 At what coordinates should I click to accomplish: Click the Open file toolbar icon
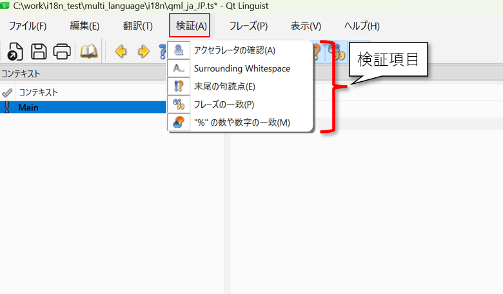pyautogui.click(x=15, y=52)
